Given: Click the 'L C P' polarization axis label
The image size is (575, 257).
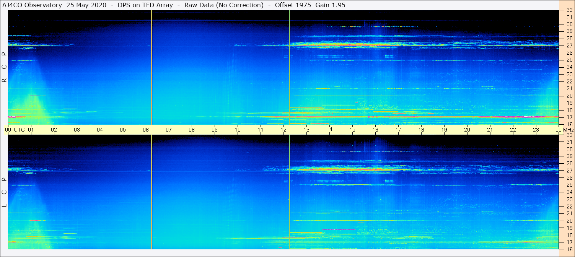Looking at the screenshot, I should pos(4,192).
